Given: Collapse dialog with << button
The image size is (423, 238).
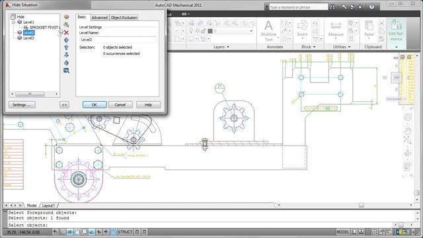Looking at the screenshot, I should [64, 104].
